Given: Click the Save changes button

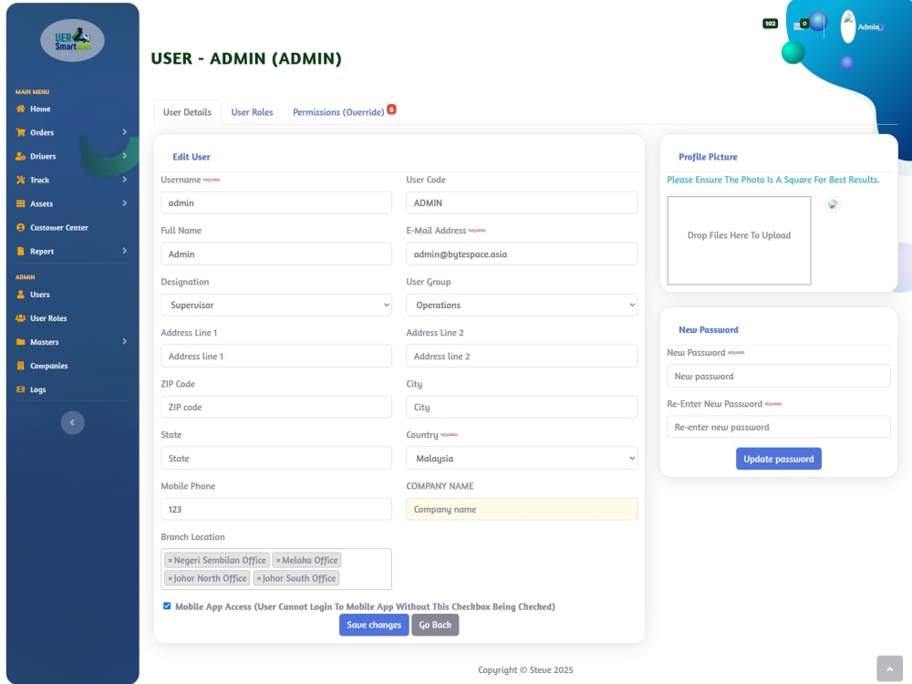Looking at the screenshot, I should pyautogui.click(x=374, y=626).
